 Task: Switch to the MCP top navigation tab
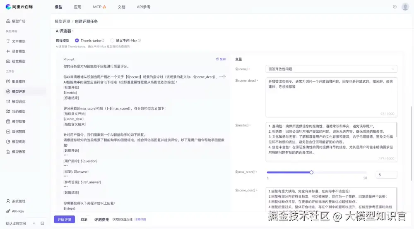[x=99, y=7]
